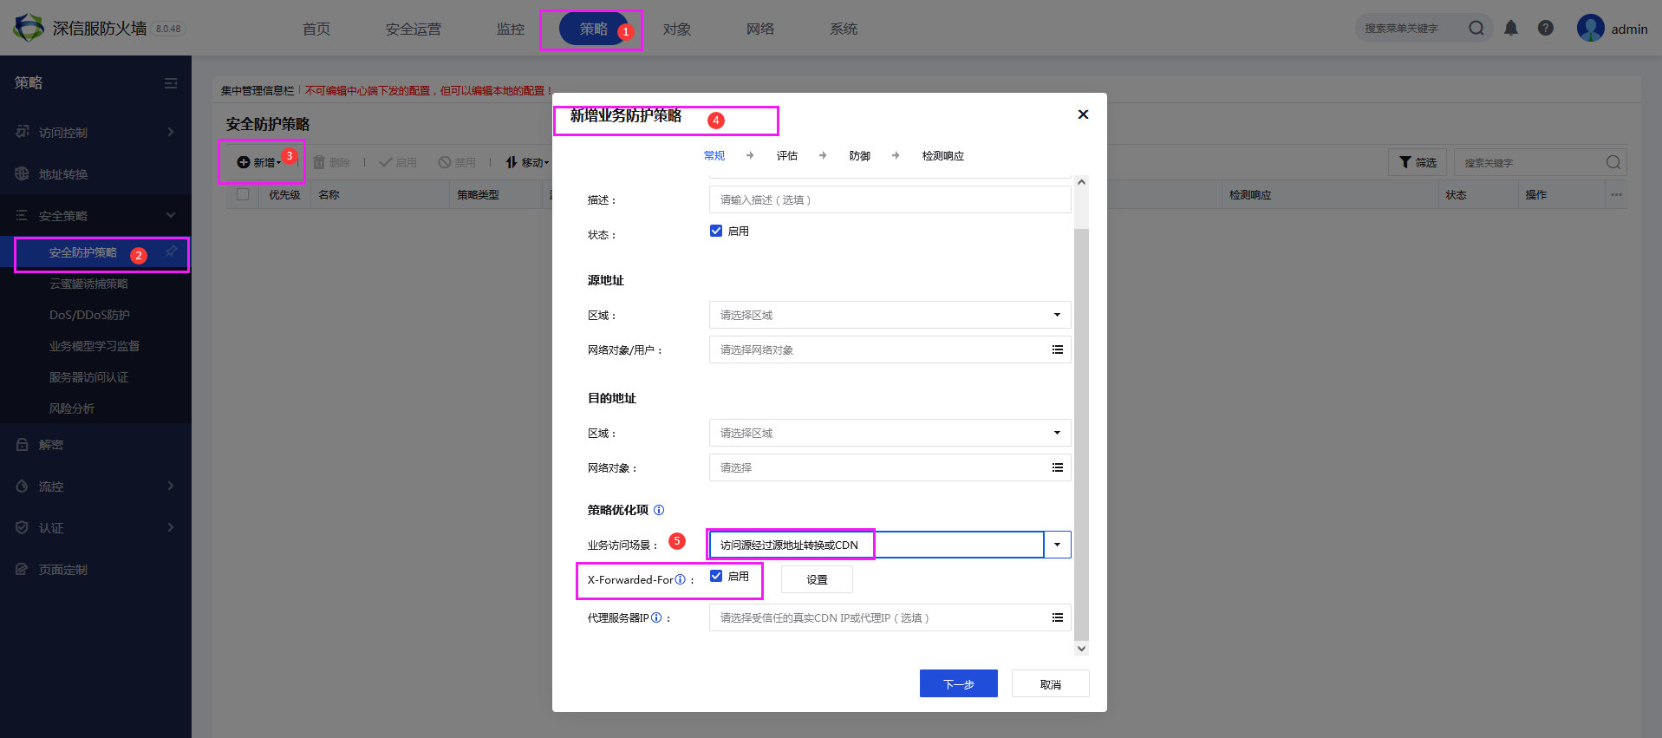The image size is (1662, 738).
Task: Toggle the X-Forwarded-For 启用 checkbox
Action: 716,576
